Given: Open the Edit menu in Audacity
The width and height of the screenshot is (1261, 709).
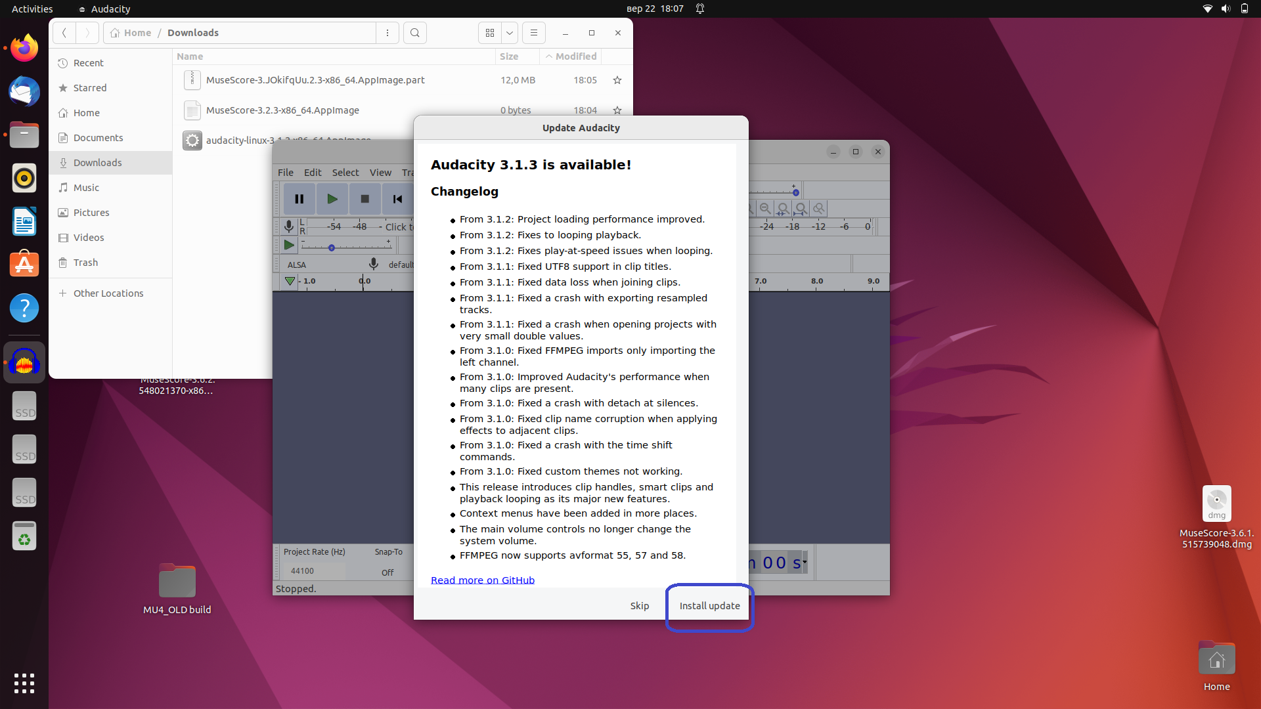Looking at the screenshot, I should tap(313, 173).
